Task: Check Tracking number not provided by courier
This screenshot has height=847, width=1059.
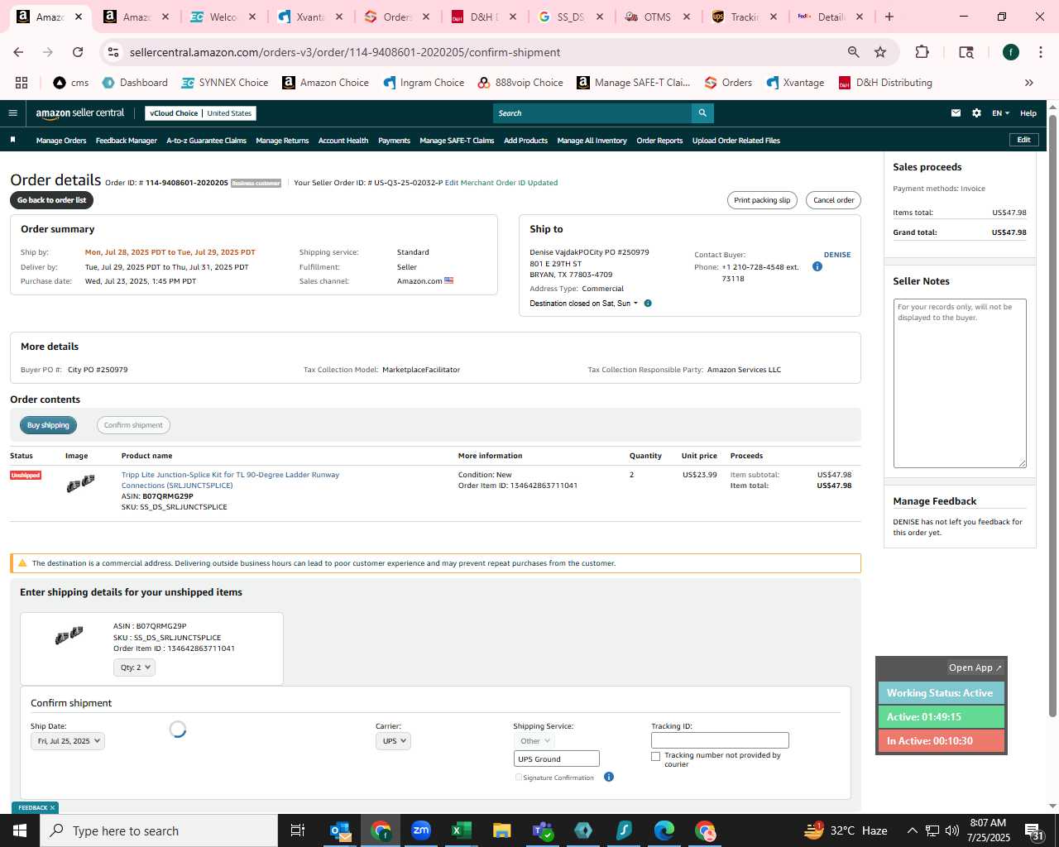Action: click(656, 756)
